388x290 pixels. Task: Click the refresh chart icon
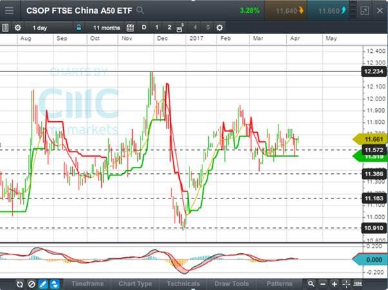(x=20, y=284)
